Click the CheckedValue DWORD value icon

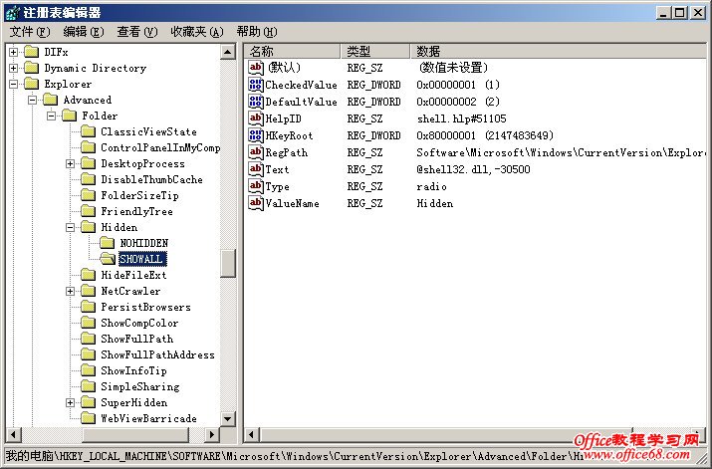coord(256,85)
